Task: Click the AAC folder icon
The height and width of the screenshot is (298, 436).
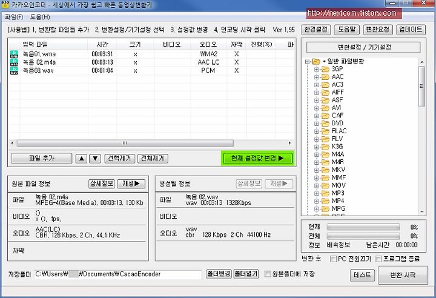Action: tap(325, 77)
